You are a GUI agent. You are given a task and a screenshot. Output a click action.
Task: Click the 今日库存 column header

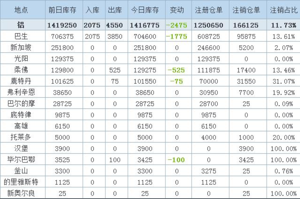tap(145, 10)
